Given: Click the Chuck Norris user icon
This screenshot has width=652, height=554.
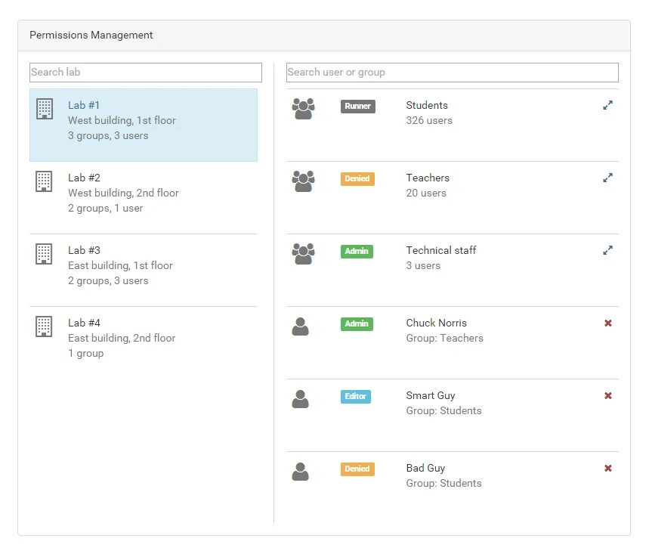Looking at the screenshot, I should coord(301,327).
